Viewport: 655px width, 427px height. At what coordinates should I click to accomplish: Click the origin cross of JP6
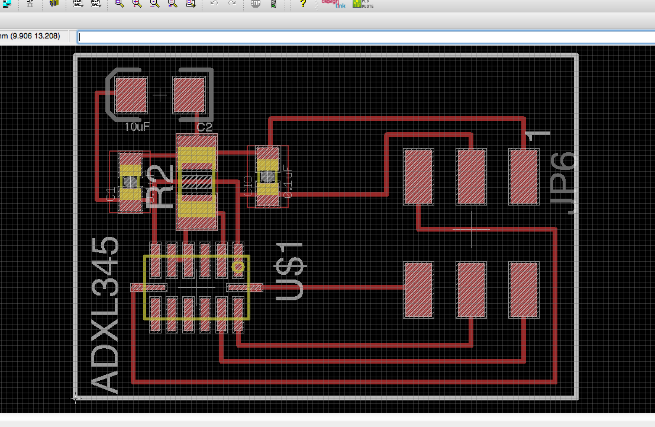tap(471, 230)
